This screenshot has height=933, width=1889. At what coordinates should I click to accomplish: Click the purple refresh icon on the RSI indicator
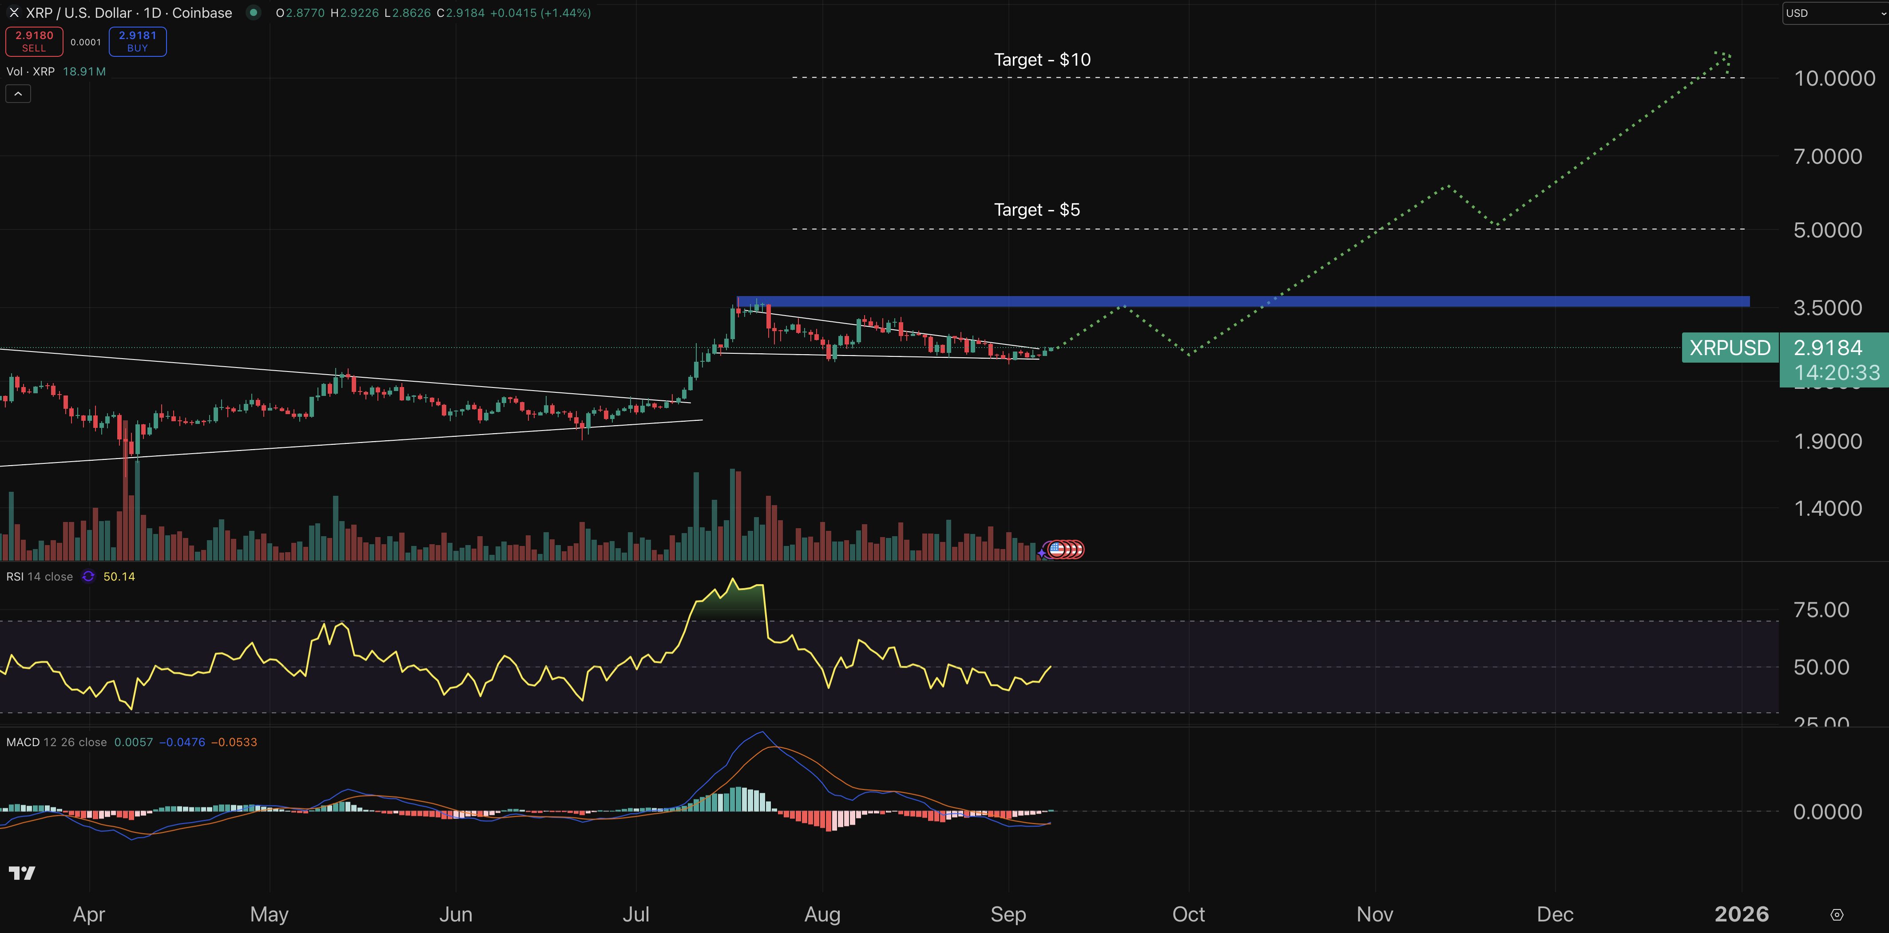point(88,576)
